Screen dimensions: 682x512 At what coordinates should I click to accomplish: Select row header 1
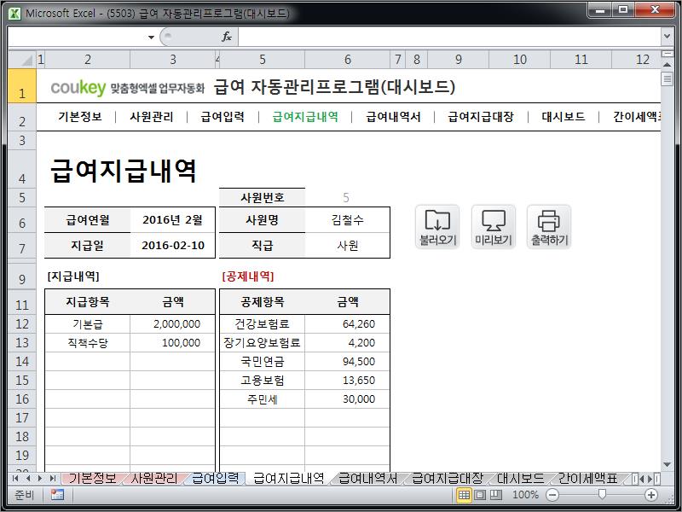[x=22, y=86]
